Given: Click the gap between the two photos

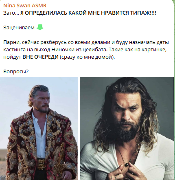Looking at the screenshot, I should tap(79, 129).
